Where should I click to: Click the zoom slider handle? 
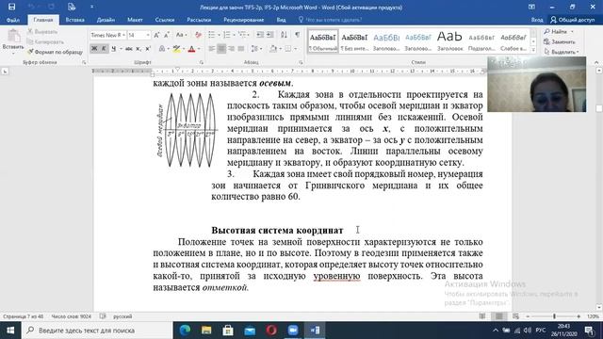tap(554, 316)
